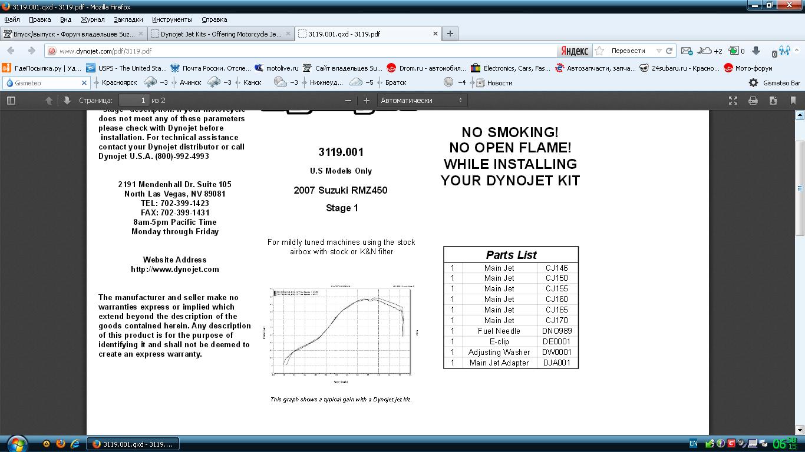
Task: Open the Правка menu
Action: pyautogui.click(x=40, y=19)
